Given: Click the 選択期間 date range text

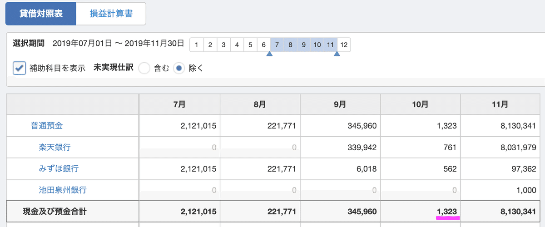Looking at the screenshot, I should tap(118, 44).
